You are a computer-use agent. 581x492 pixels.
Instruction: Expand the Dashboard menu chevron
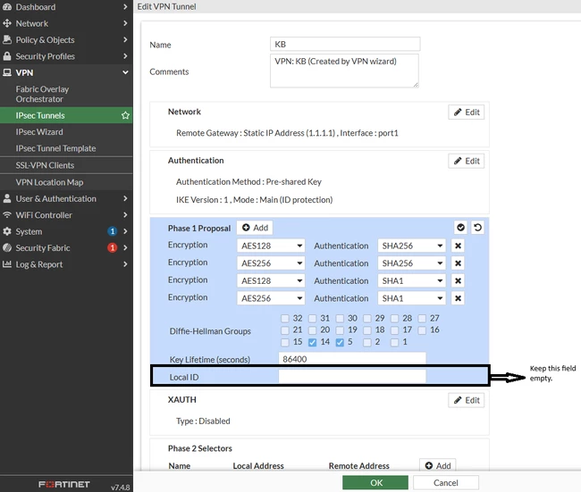click(125, 6)
